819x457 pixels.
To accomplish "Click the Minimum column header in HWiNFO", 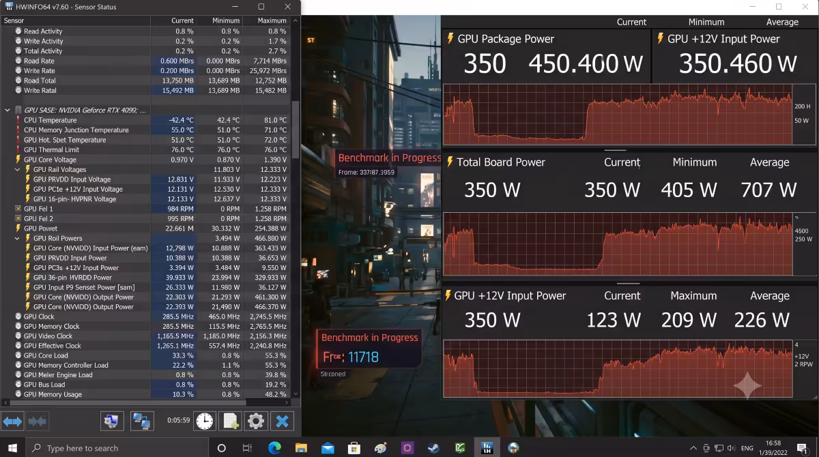I will tap(218, 20).
